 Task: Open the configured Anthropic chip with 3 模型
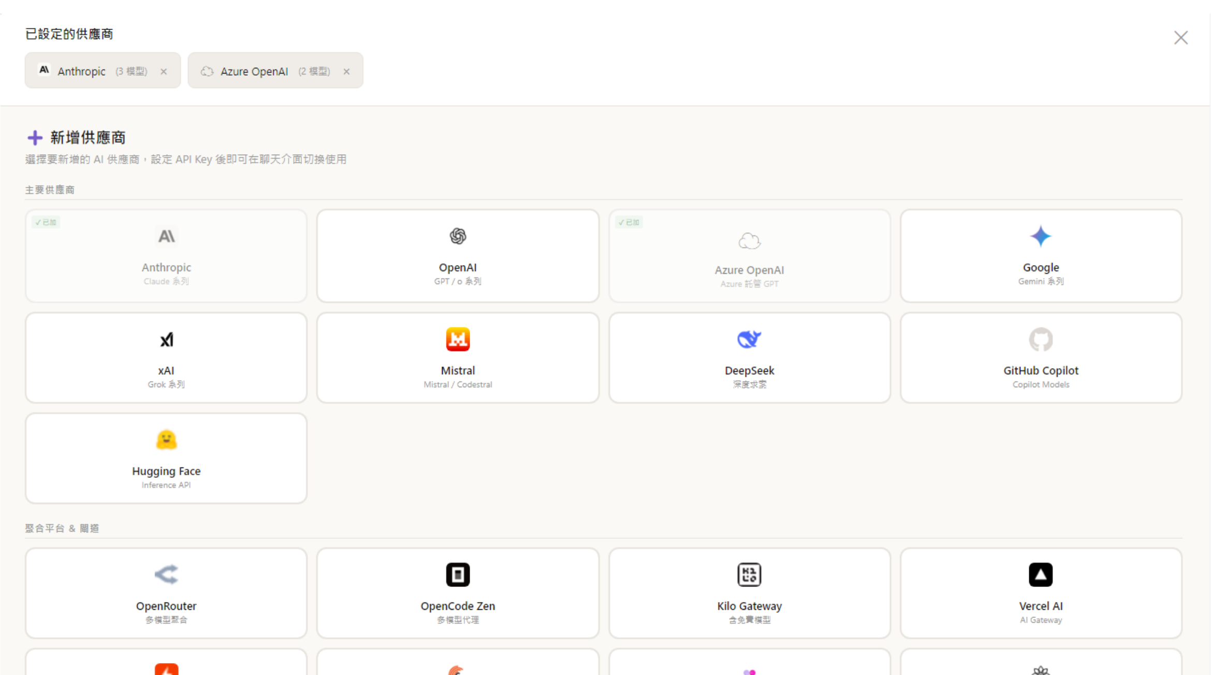pyautogui.click(x=103, y=70)
